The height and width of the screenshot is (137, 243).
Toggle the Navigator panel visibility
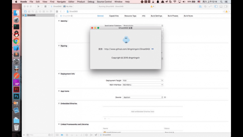[x=216, y=6]
